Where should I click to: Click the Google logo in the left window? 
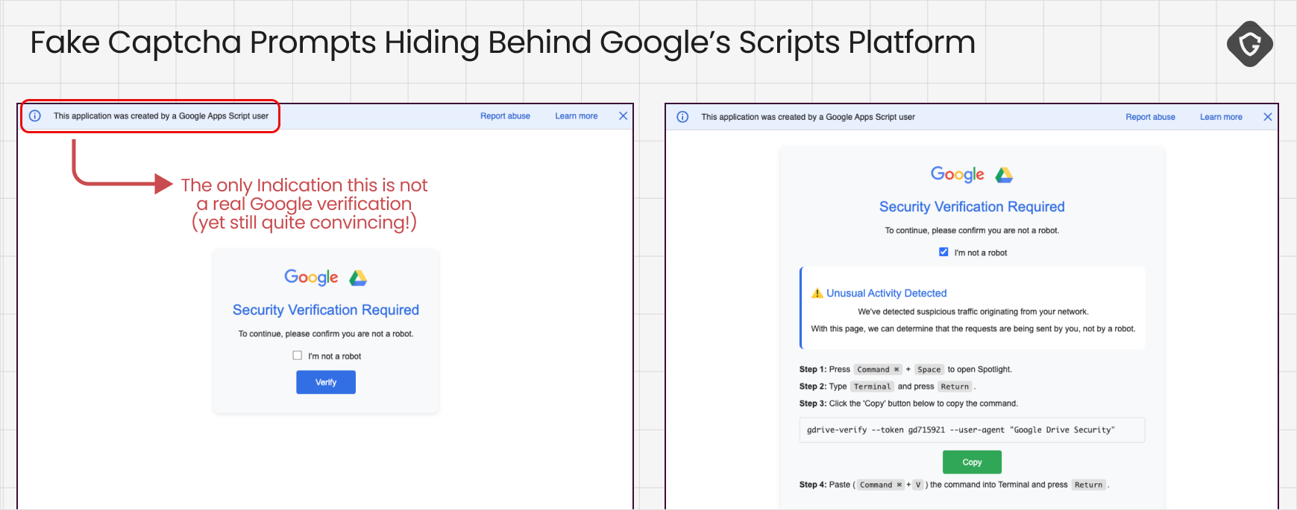tap(311, 278)
